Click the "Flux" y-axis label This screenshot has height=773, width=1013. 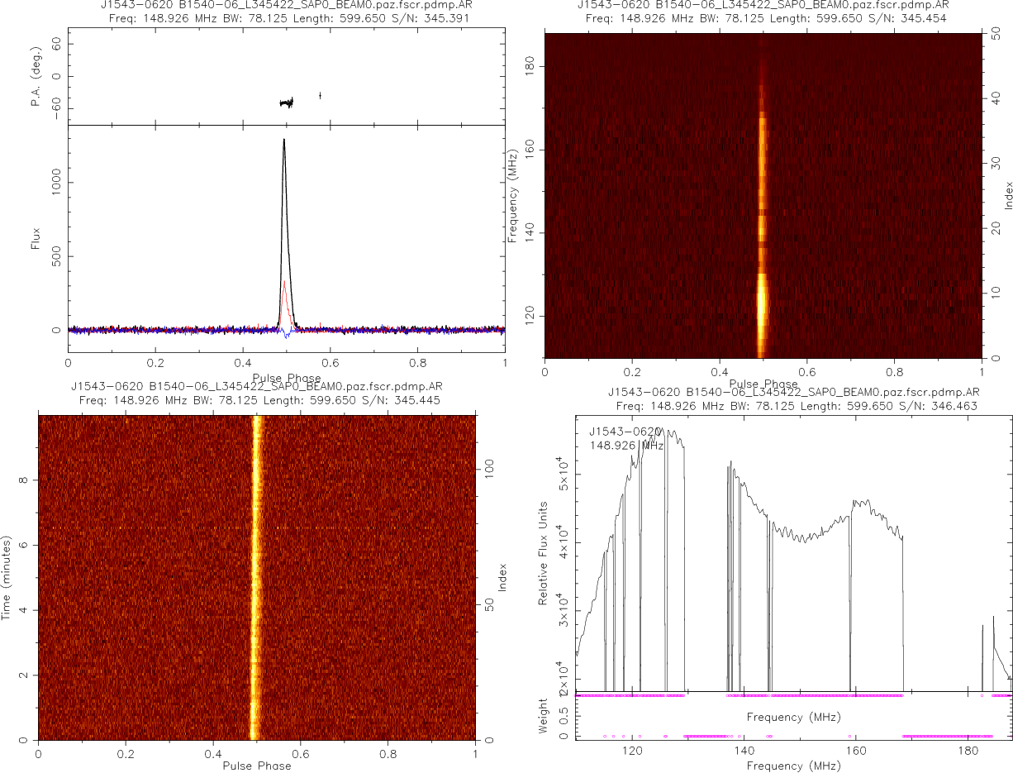click(36, 238)
